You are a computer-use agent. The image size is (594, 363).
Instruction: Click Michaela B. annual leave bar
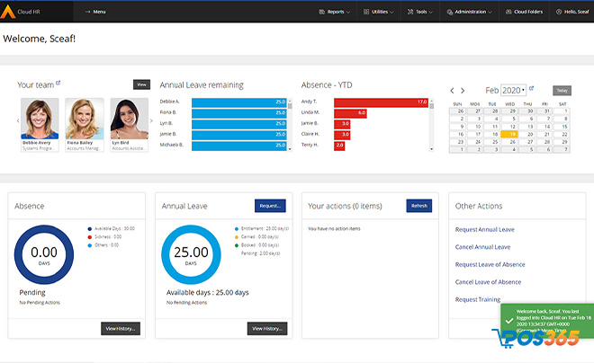coord(239,146)
